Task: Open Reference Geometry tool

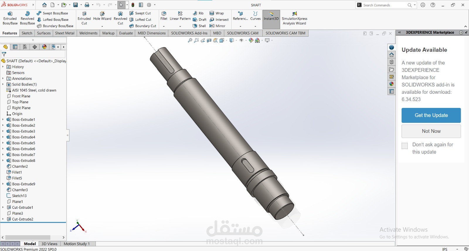Action: coord(240,16)
